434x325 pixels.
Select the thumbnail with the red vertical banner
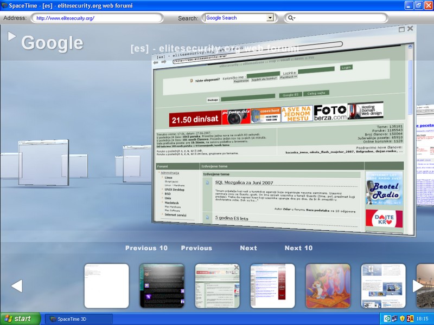pyautogui.click(x=273, y=286)
